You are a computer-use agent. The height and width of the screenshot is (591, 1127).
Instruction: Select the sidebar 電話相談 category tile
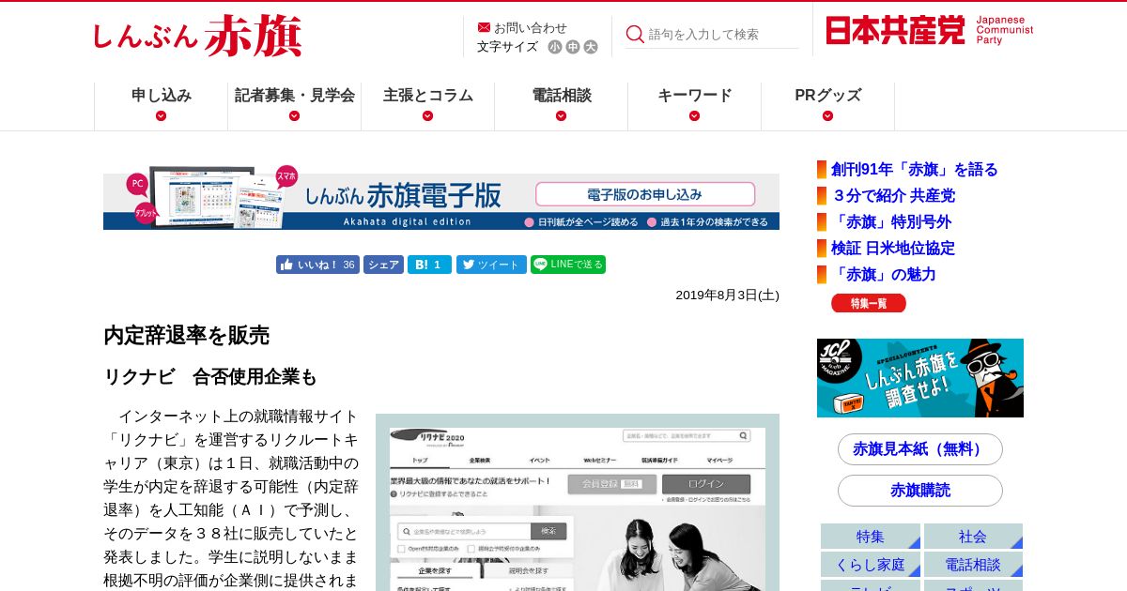click(973, 565)
